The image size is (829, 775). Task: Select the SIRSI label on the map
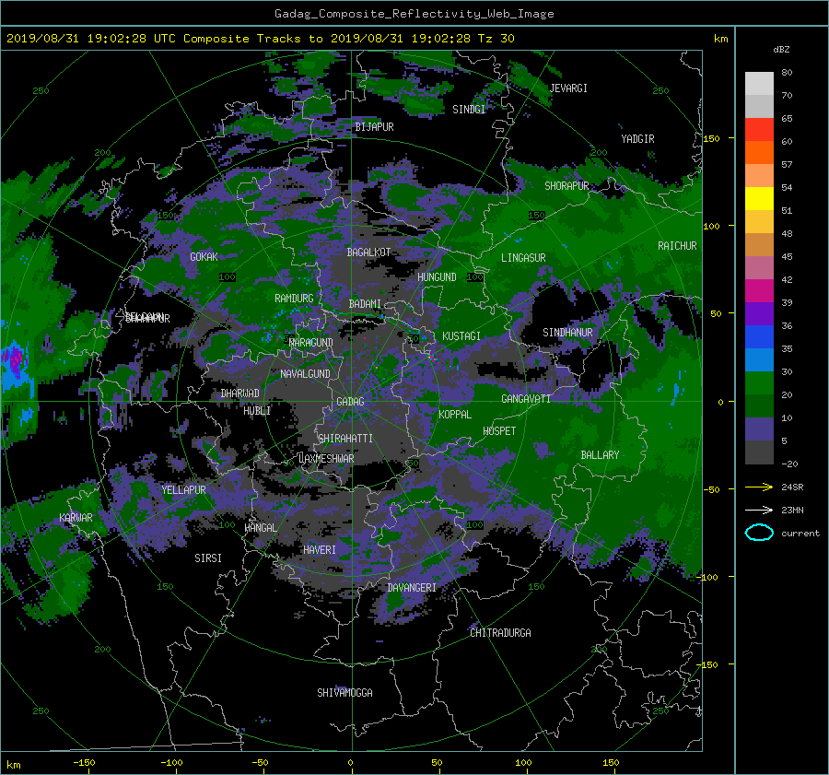tap(208, 558)
